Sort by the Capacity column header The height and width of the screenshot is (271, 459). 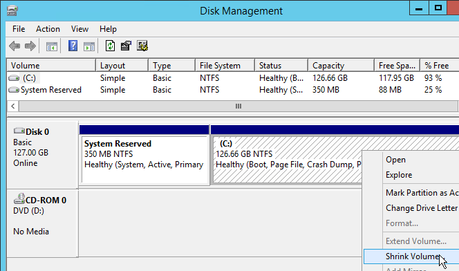[341, 66]
